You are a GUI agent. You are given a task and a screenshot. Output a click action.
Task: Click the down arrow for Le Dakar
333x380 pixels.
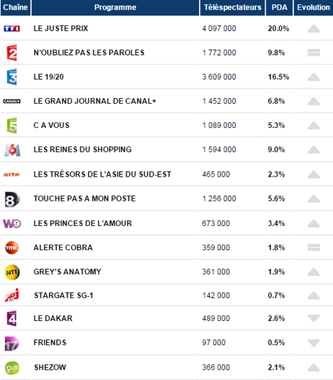pyautogui.click(x=314, y=318)
